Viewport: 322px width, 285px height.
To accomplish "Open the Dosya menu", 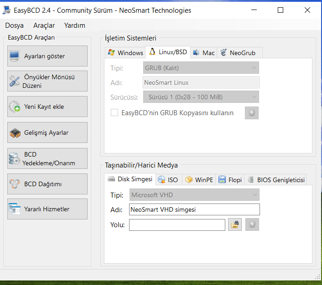I will pyautogui.click(x=15, y=25).
